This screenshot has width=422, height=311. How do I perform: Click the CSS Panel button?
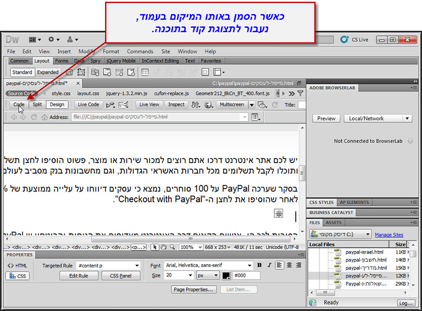(120, 276)
